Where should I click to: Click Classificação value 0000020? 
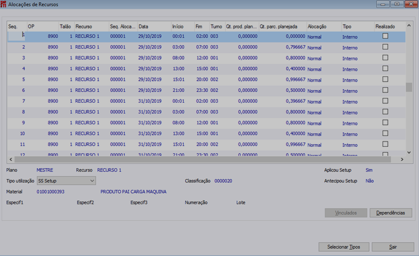[223, 181]
